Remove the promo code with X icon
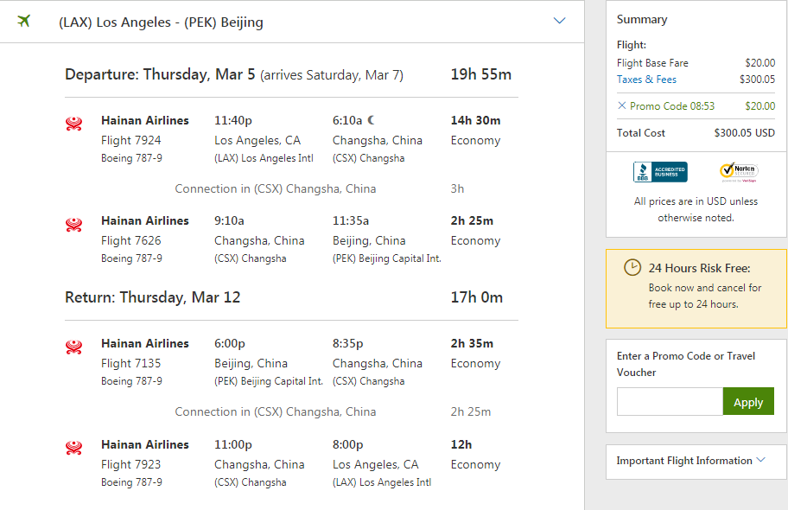 (621, 105)
